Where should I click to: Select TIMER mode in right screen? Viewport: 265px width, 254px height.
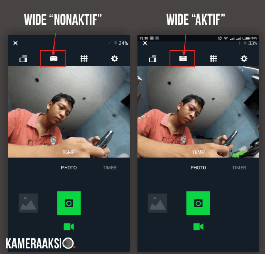coord(239,168)
